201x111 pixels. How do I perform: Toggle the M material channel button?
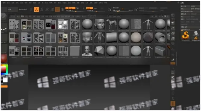click(84, 8)
